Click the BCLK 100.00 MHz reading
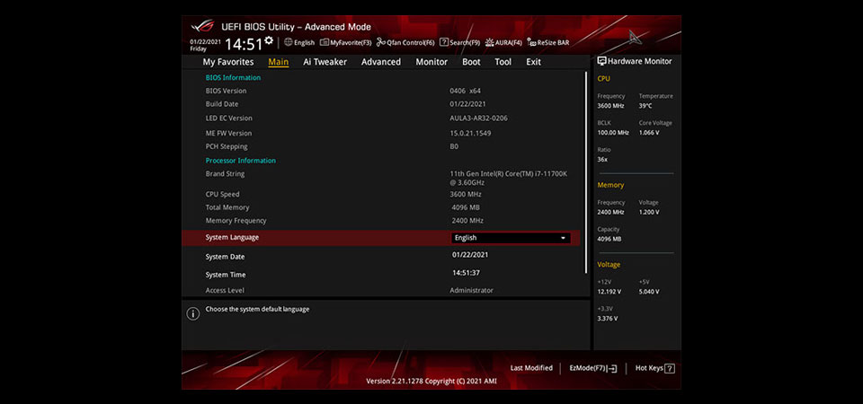Viewport: 863px width, 404px height. coord(613,133)
